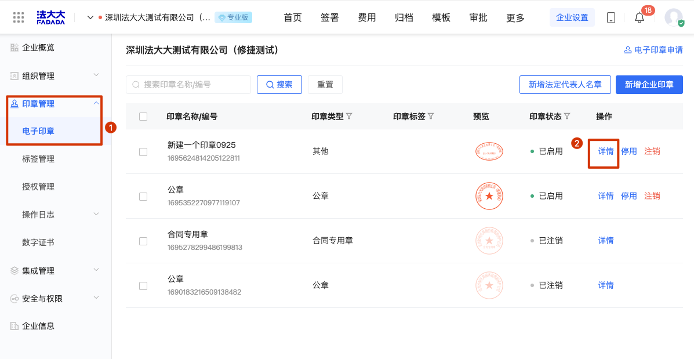Screen dimensions: 694x359
Task: Open 详情 for 合同专用章 row
Action: pyautogui.click(x=606, y=241)
